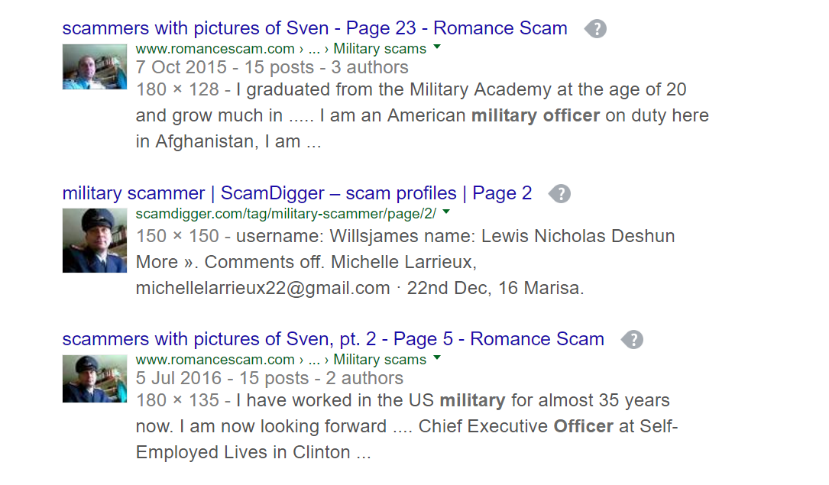Image resolution: width=829 pixels, height=485 pixels.
Task: Open thumbnail of the 5 Jul 2016 result
Action: pyautogui.click(x=95, y=377)
